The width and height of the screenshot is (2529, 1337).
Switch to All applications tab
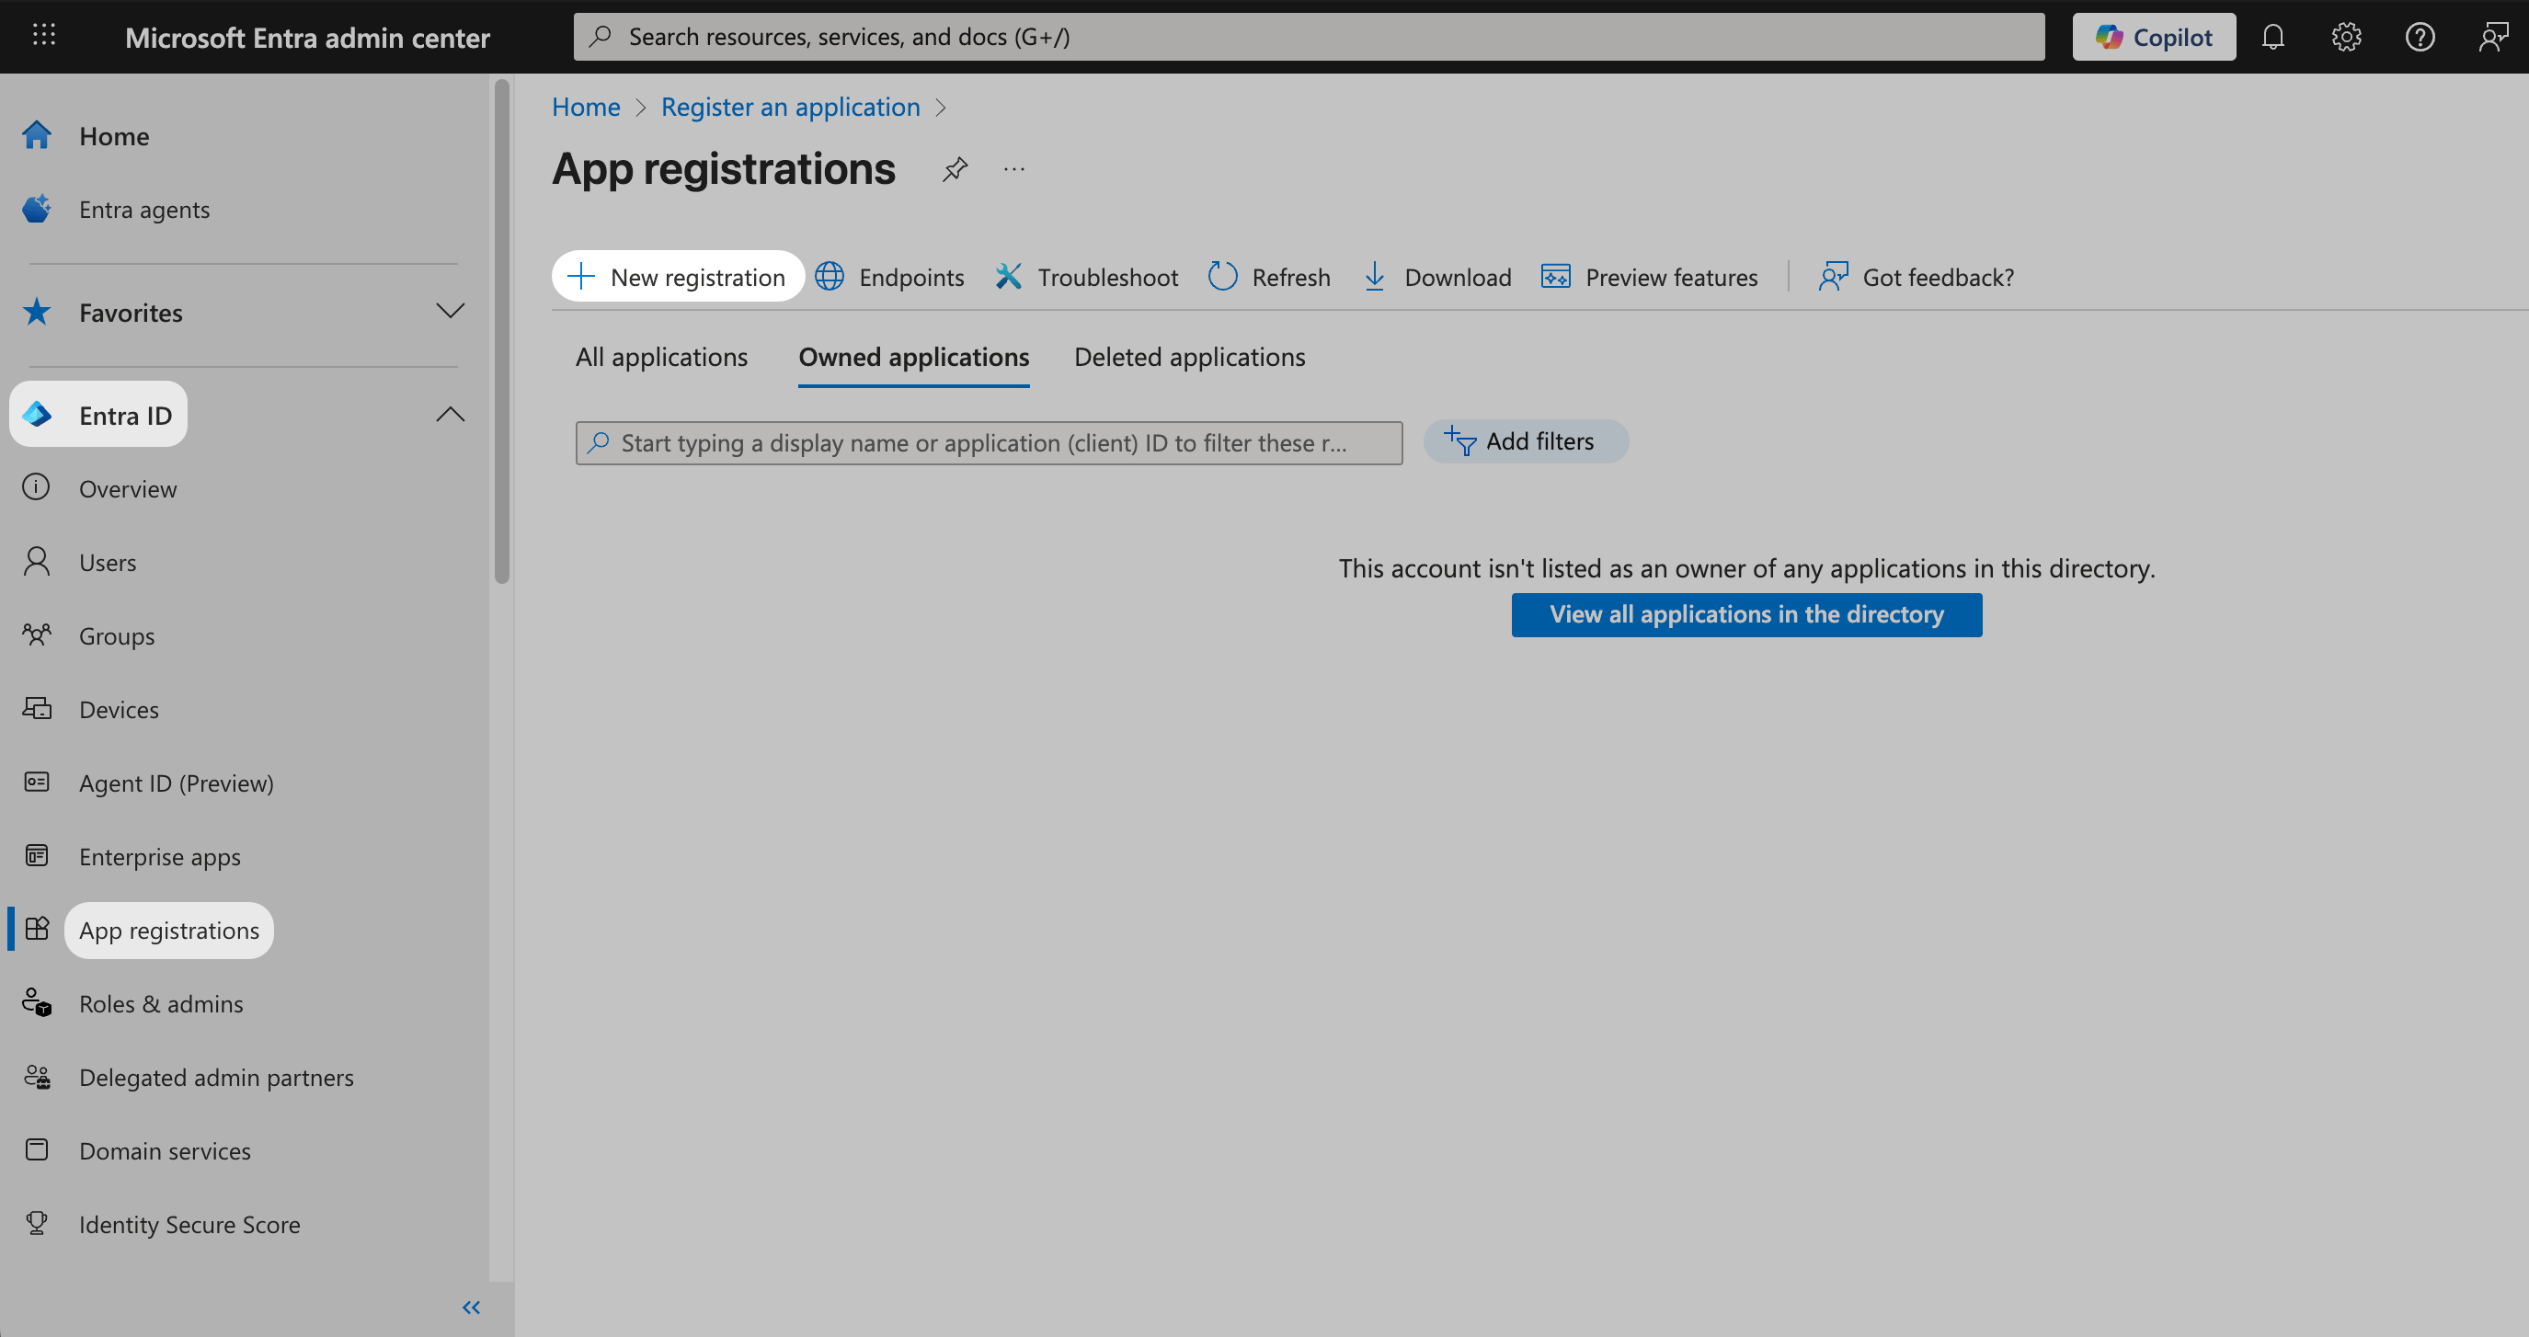[662, 357]
